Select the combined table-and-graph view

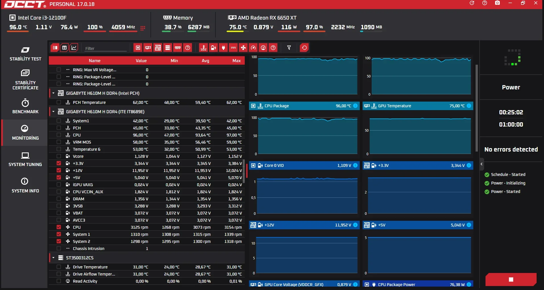pyautogui.click(x=55, y=48)
